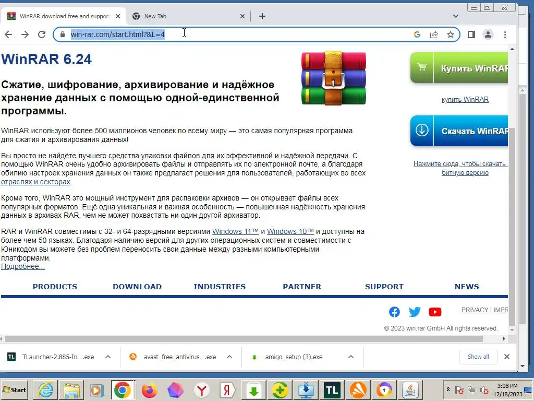The width and height of the screenshot is (534, 401).
Task: Click Show all downloads button
Action: 478,357
